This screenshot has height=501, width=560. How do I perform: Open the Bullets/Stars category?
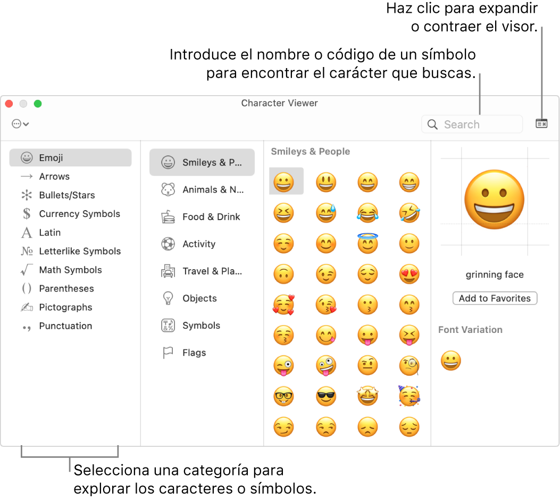click(x=70, y=195)
